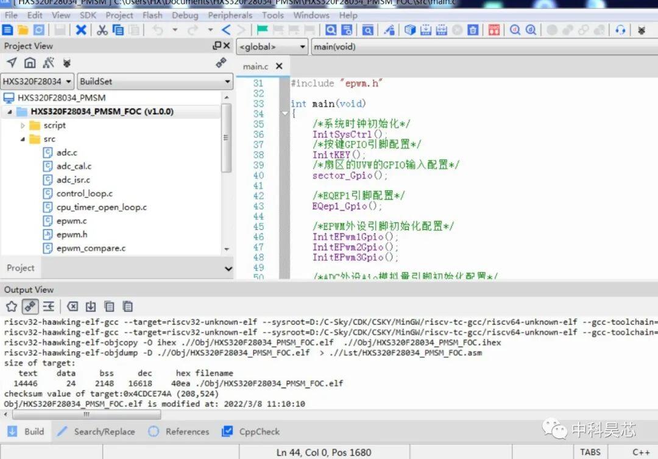This screenshot has width=658, height=459.
Task: Open the BuildSet dropdown
Action: (x=155, y=81)
